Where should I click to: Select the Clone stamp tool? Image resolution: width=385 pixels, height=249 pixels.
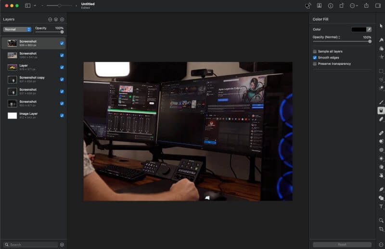point(381,141)
